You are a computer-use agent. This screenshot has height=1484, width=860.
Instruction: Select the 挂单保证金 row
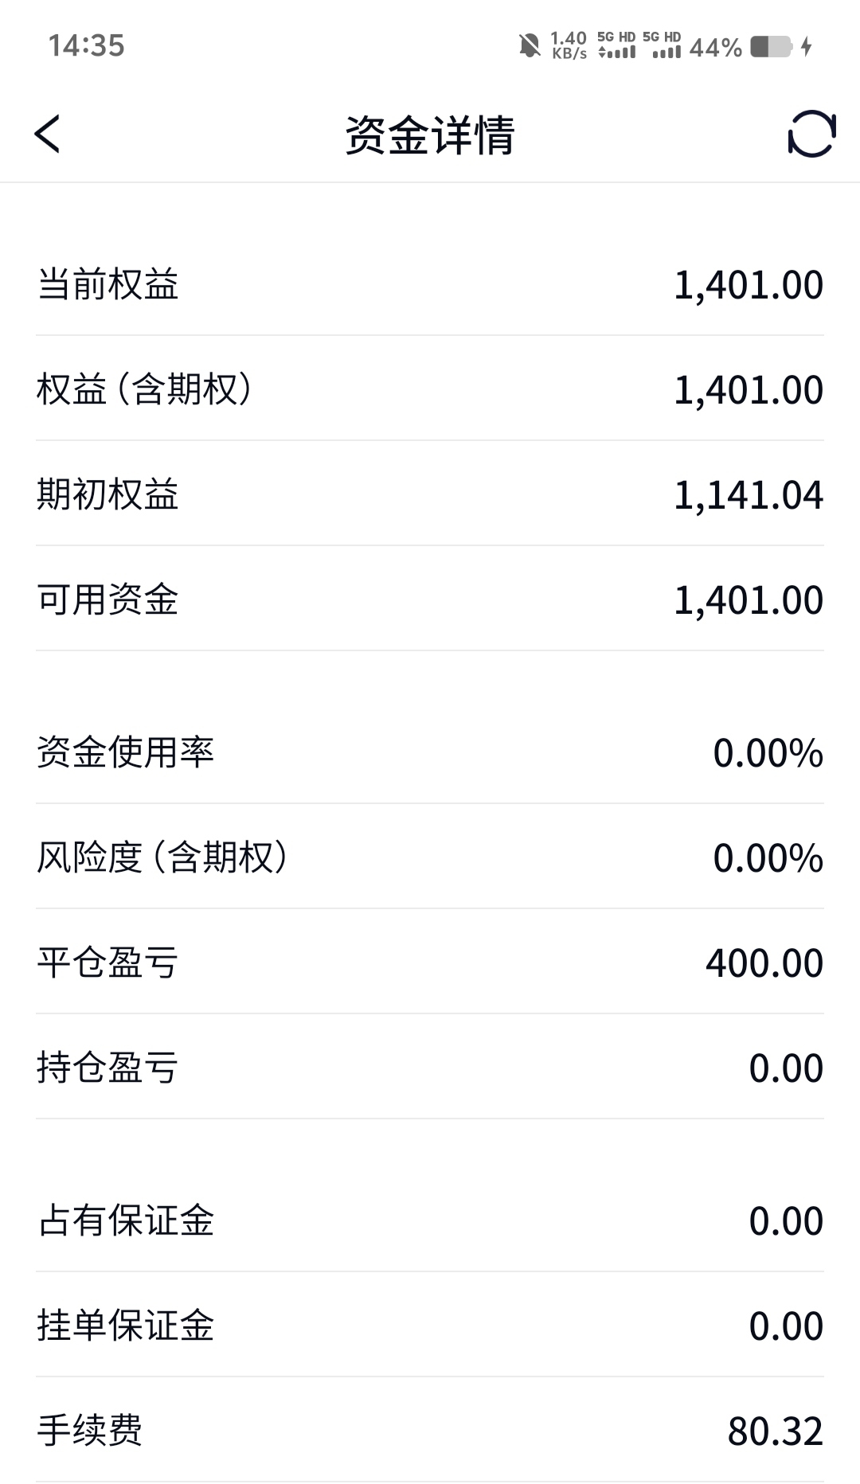(x=430, y=1325)
